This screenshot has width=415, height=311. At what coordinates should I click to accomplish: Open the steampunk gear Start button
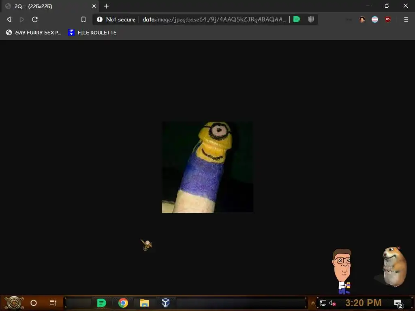pyautogui.click(x=14, y=303)
